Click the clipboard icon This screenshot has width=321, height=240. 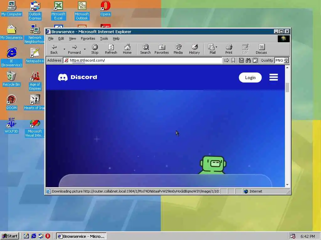tap(255, 60)
